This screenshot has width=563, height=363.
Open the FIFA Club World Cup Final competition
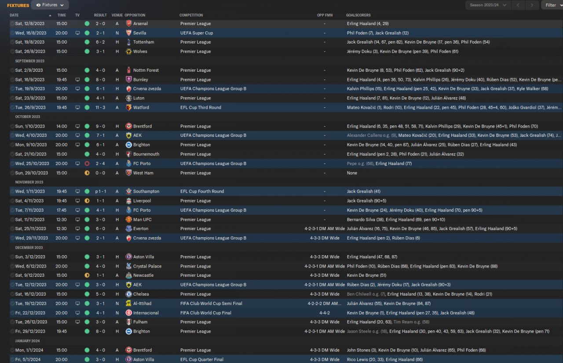tap(206, 313)
